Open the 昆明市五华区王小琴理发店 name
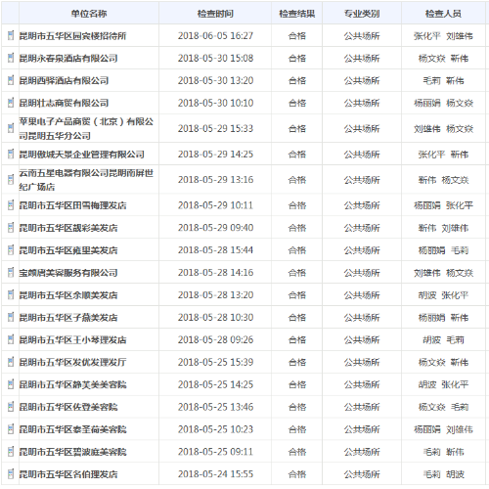The width and height of the screenshot is (489, 489). tap(72, 340)
